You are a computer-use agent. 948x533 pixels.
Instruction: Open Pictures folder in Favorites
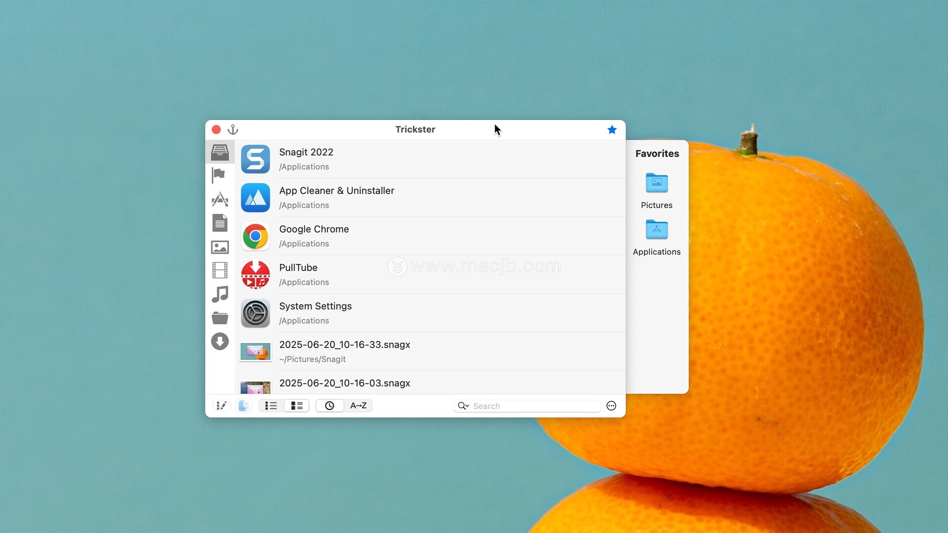tap(657, 183)
